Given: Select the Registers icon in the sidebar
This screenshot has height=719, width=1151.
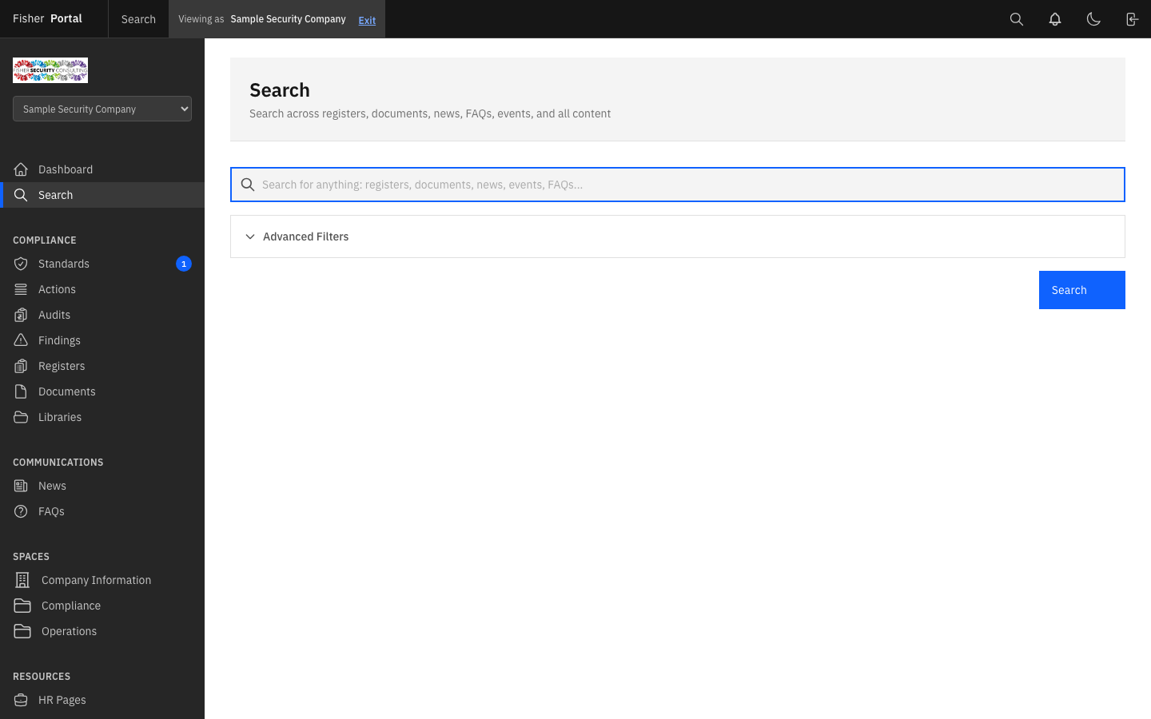Looking at the screenshot, I should click(x=22, y=366).
